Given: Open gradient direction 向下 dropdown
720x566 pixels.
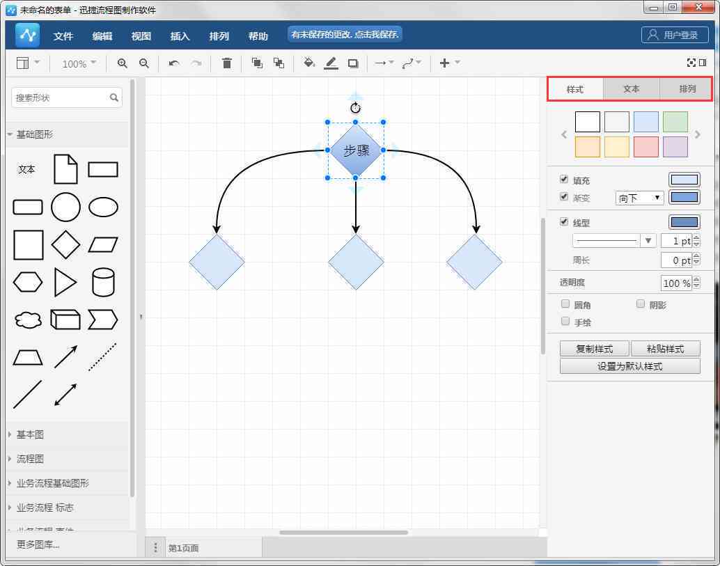Looking at the screenshot, I should pyautogui.click(x=640, y=198).
